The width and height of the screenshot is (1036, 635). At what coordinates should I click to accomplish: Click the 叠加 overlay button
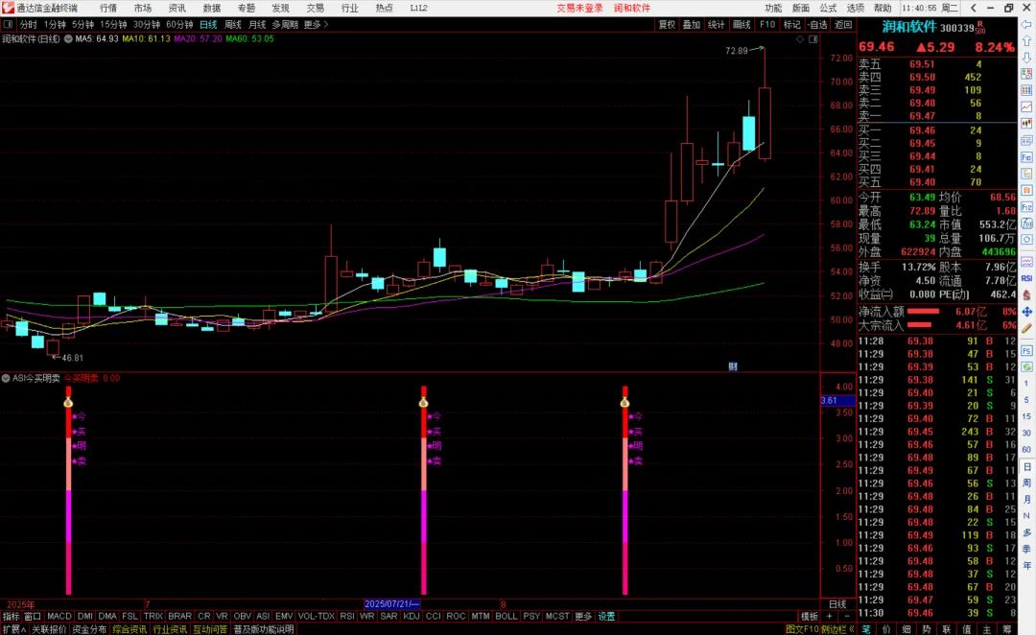691,24
